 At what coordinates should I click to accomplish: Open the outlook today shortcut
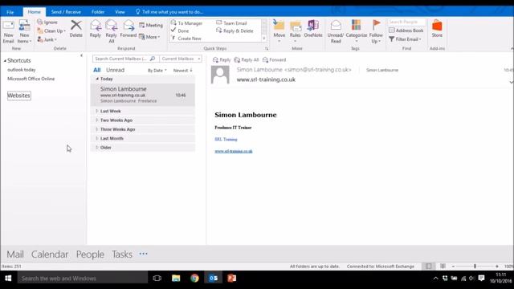pyautogui.click(x=22, y=70)
